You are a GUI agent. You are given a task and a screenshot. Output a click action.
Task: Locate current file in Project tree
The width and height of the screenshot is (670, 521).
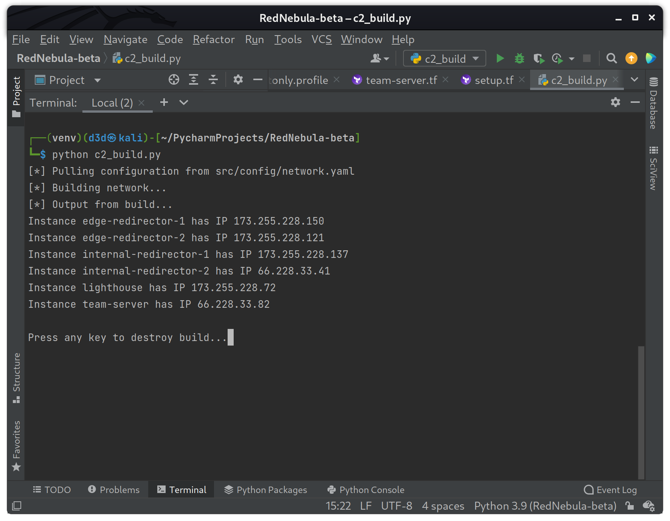point(174,80)
